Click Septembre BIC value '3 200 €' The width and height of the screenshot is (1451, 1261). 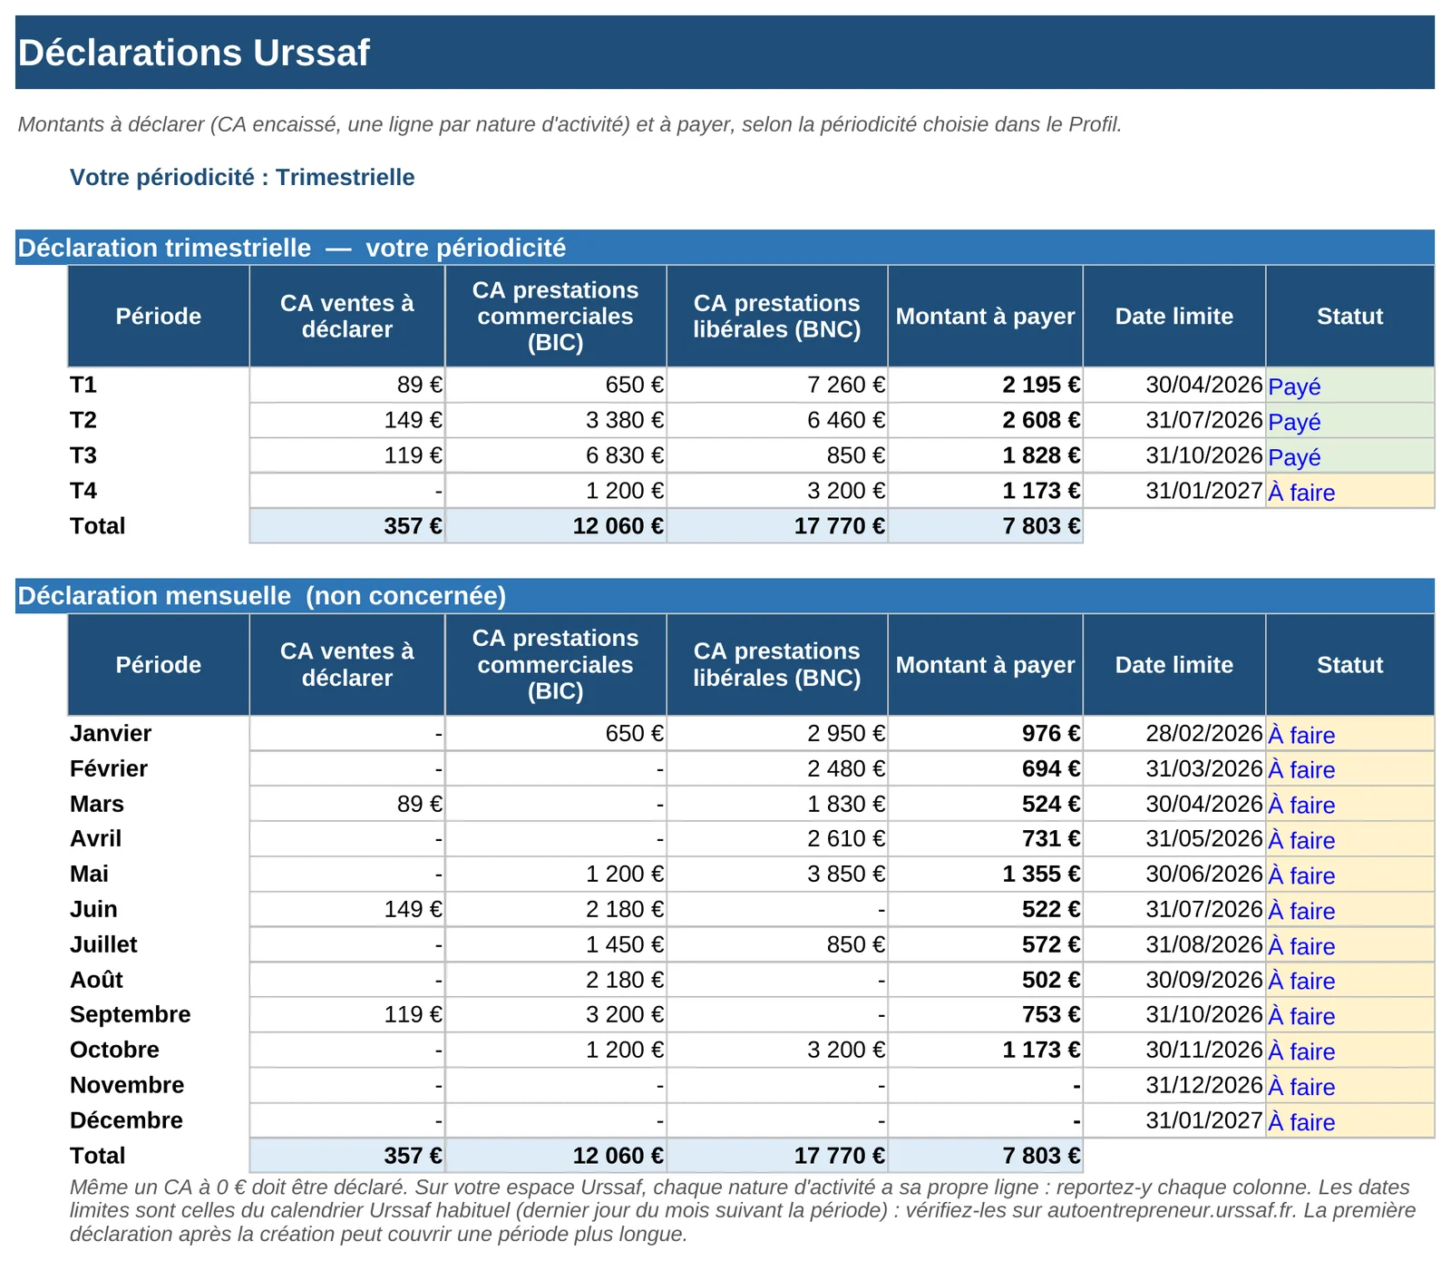pos(556,1015)
